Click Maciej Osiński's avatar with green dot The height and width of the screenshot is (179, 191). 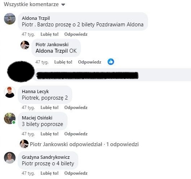coord(10,118)
